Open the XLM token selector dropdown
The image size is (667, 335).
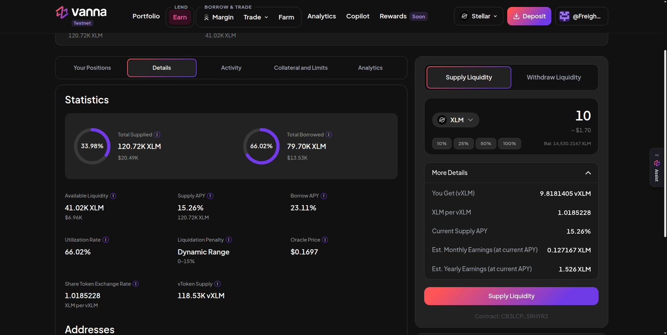coord(456,120)
